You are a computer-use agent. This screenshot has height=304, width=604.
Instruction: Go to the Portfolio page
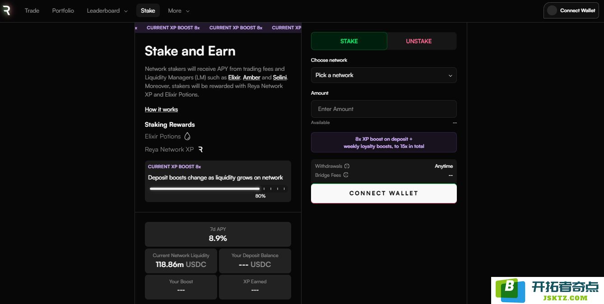tap(63, 10)
